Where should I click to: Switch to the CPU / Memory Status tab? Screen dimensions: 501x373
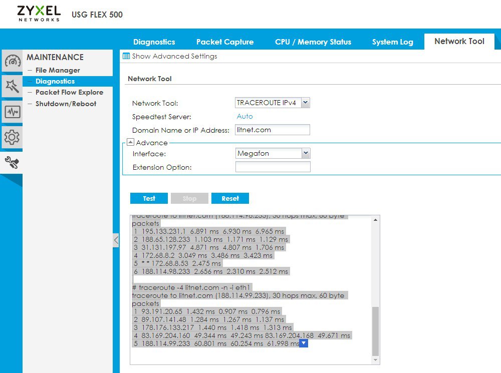pos(313,42)
